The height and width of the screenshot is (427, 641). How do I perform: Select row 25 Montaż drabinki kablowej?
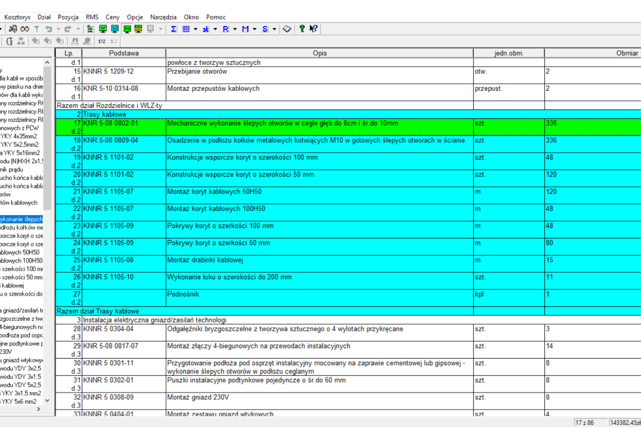[319, 260]
